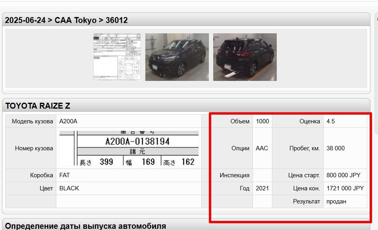
Task: Select the mileage value 38 000
Action: [x=336, y=148]
